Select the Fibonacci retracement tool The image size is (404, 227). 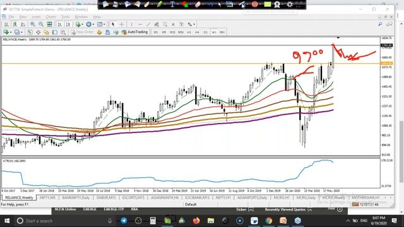point(165,24)
